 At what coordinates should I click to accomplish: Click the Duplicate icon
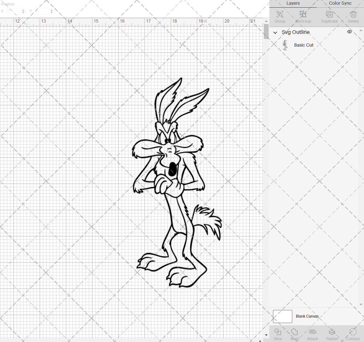[329, 15]
